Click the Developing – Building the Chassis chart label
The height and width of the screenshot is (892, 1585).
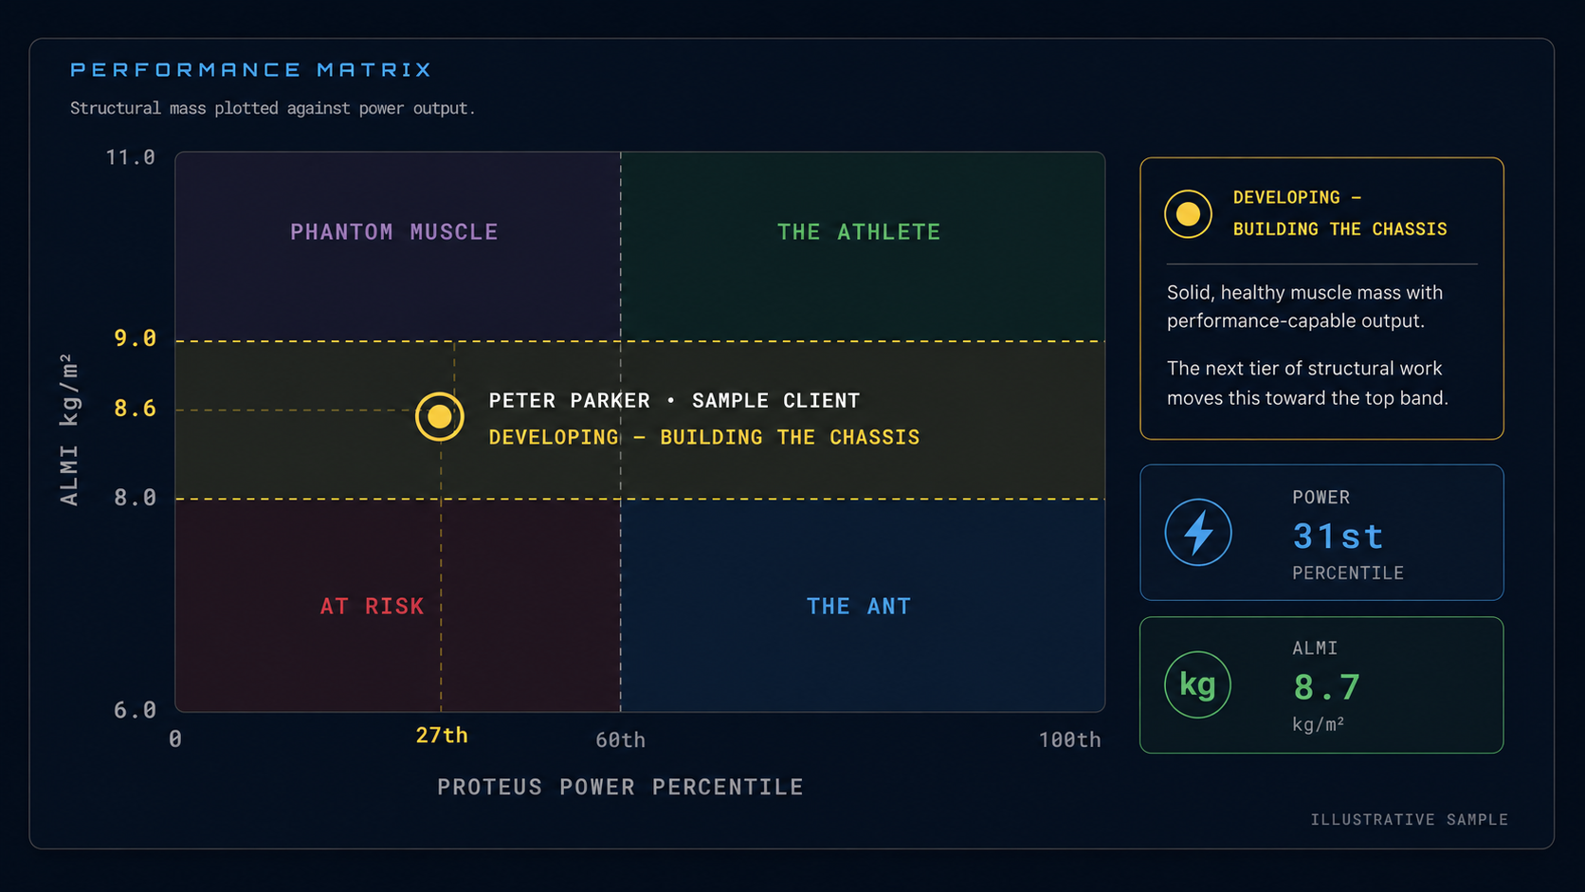[704, 438]
